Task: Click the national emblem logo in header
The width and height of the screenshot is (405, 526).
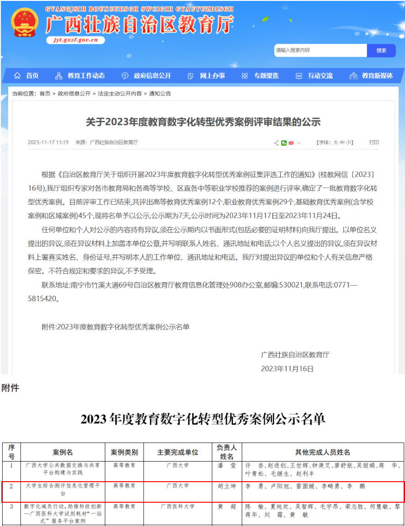Action: [25, 23]
